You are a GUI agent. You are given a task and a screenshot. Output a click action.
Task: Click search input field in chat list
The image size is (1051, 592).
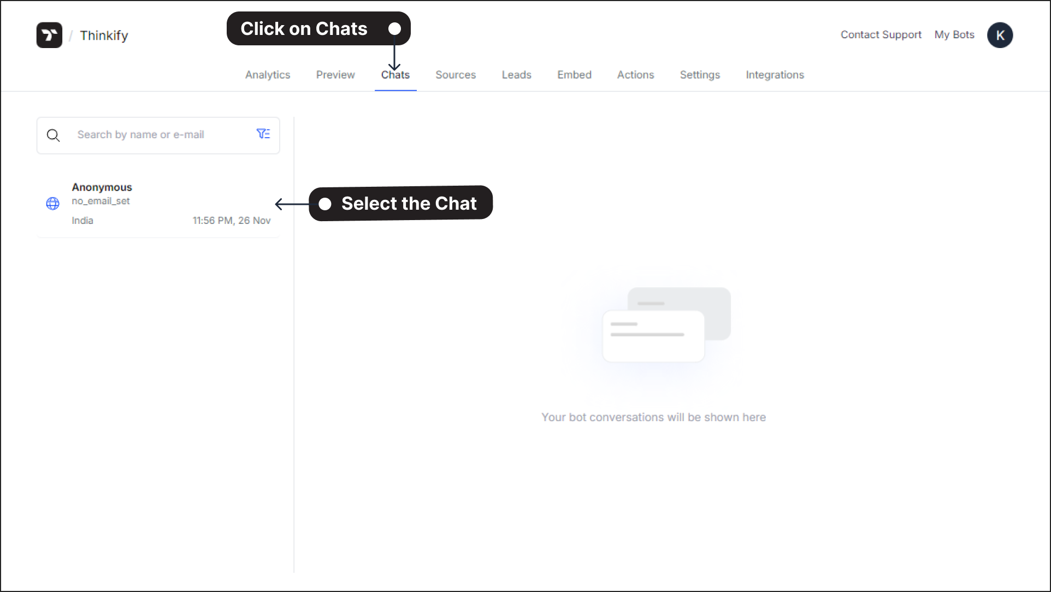[x=158, y=134]
